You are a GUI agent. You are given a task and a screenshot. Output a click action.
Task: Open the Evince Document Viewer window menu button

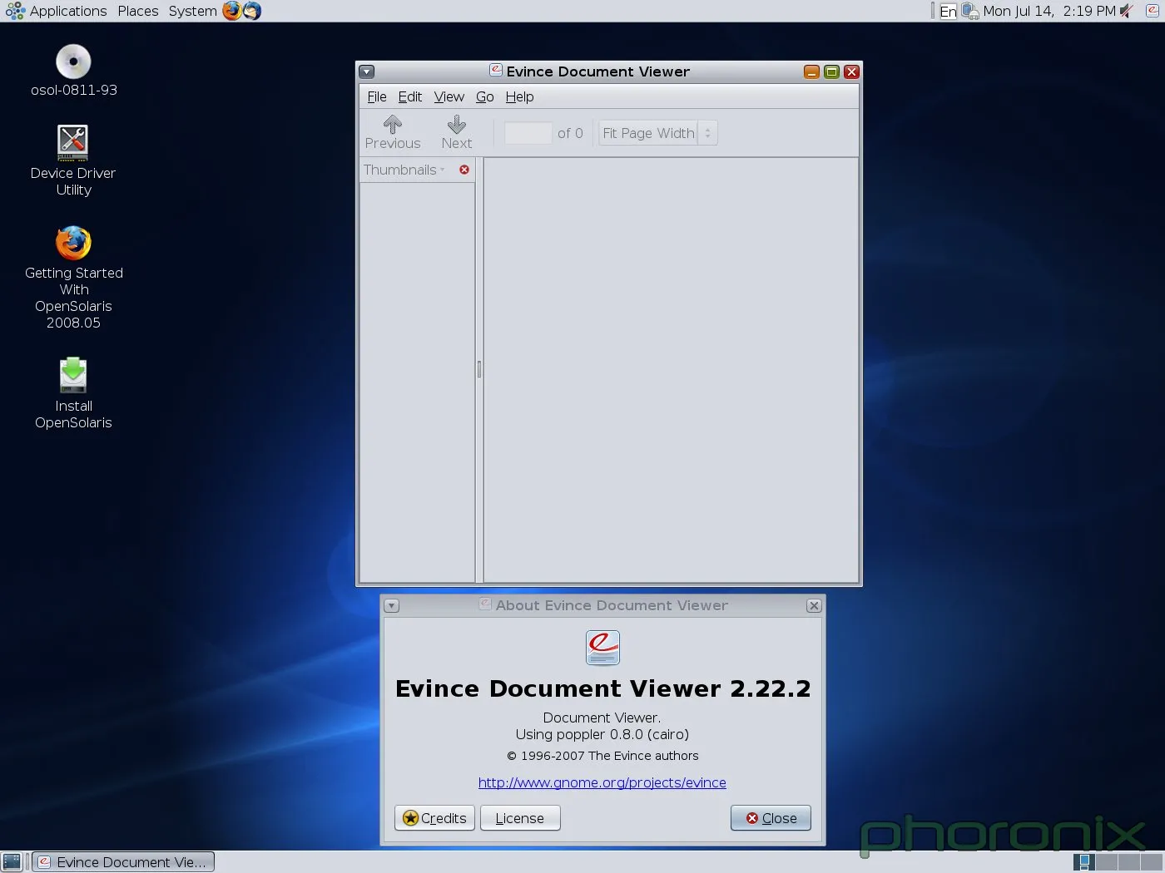(x=367, y=72)
